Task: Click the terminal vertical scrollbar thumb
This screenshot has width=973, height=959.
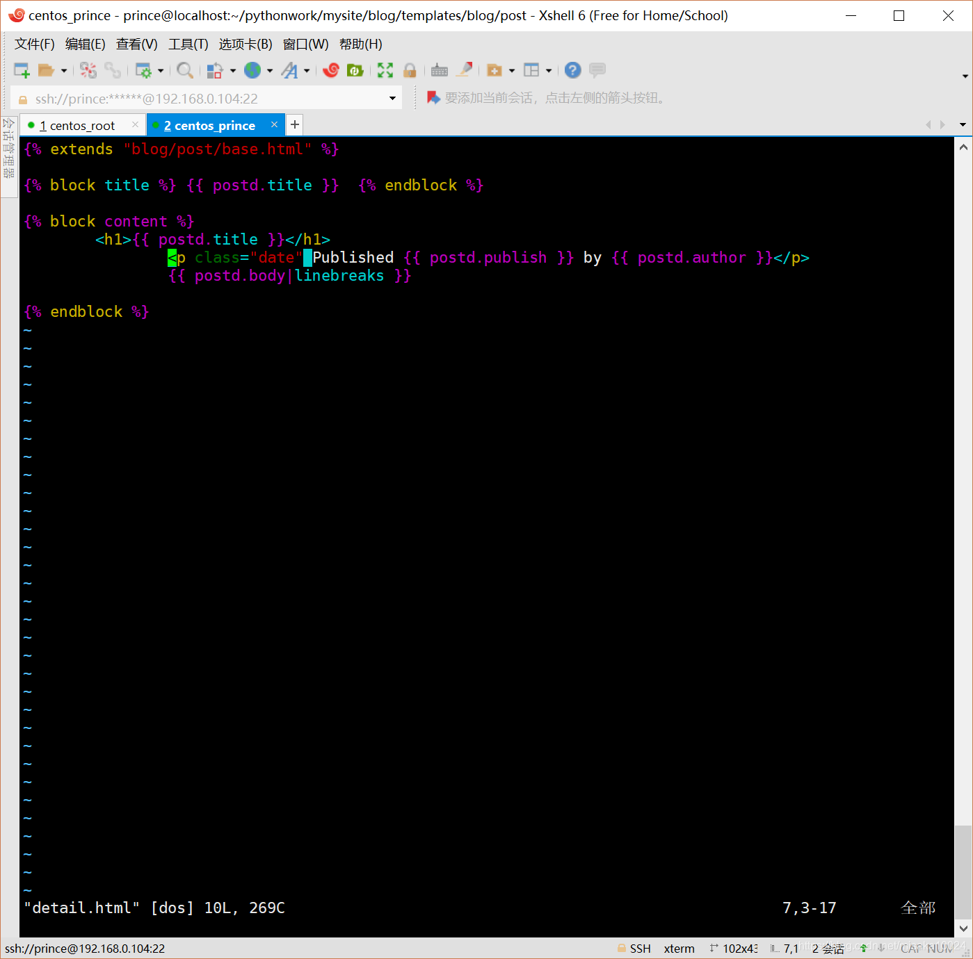Action: [x=963, y=872]
